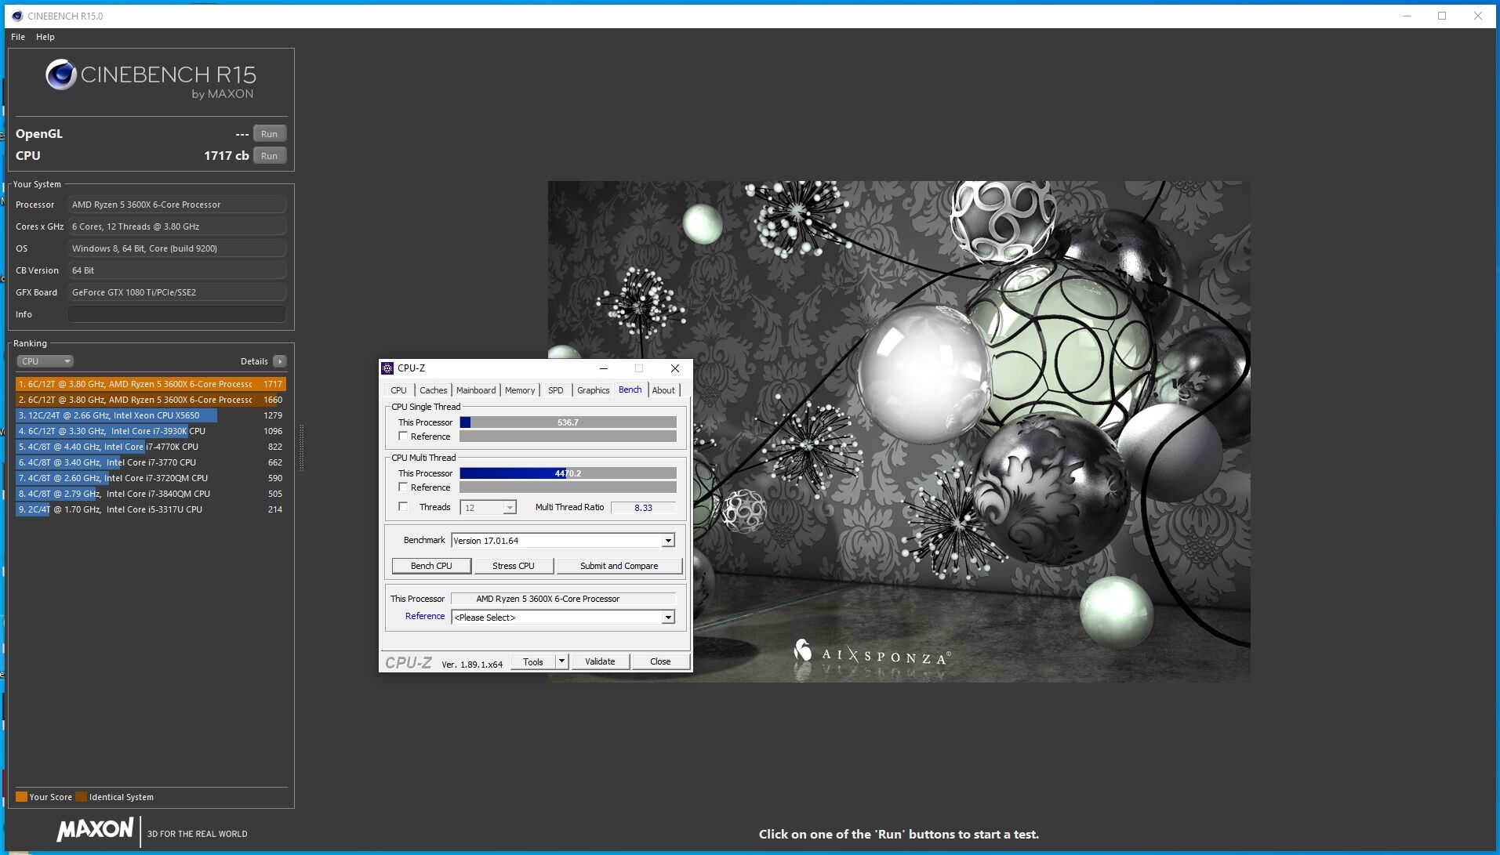Select ranking row Intel Core i7-4770K
Viewport: 1500px width, 855px height.
click(151, 447)
